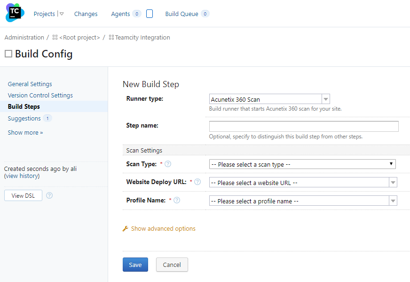Open the Projects page
The image size is (410, 282).
click(x=44, y=14)
